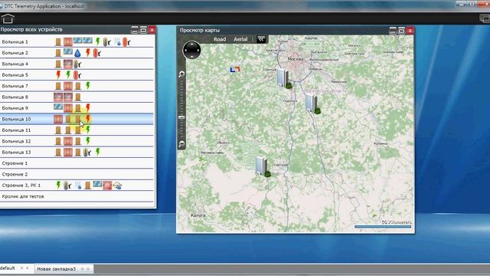The width and height of the screenshot is (490, 276).
Task: Click the Просмотр карты window title
Action: pyautogui.click(x=200, y=30)
